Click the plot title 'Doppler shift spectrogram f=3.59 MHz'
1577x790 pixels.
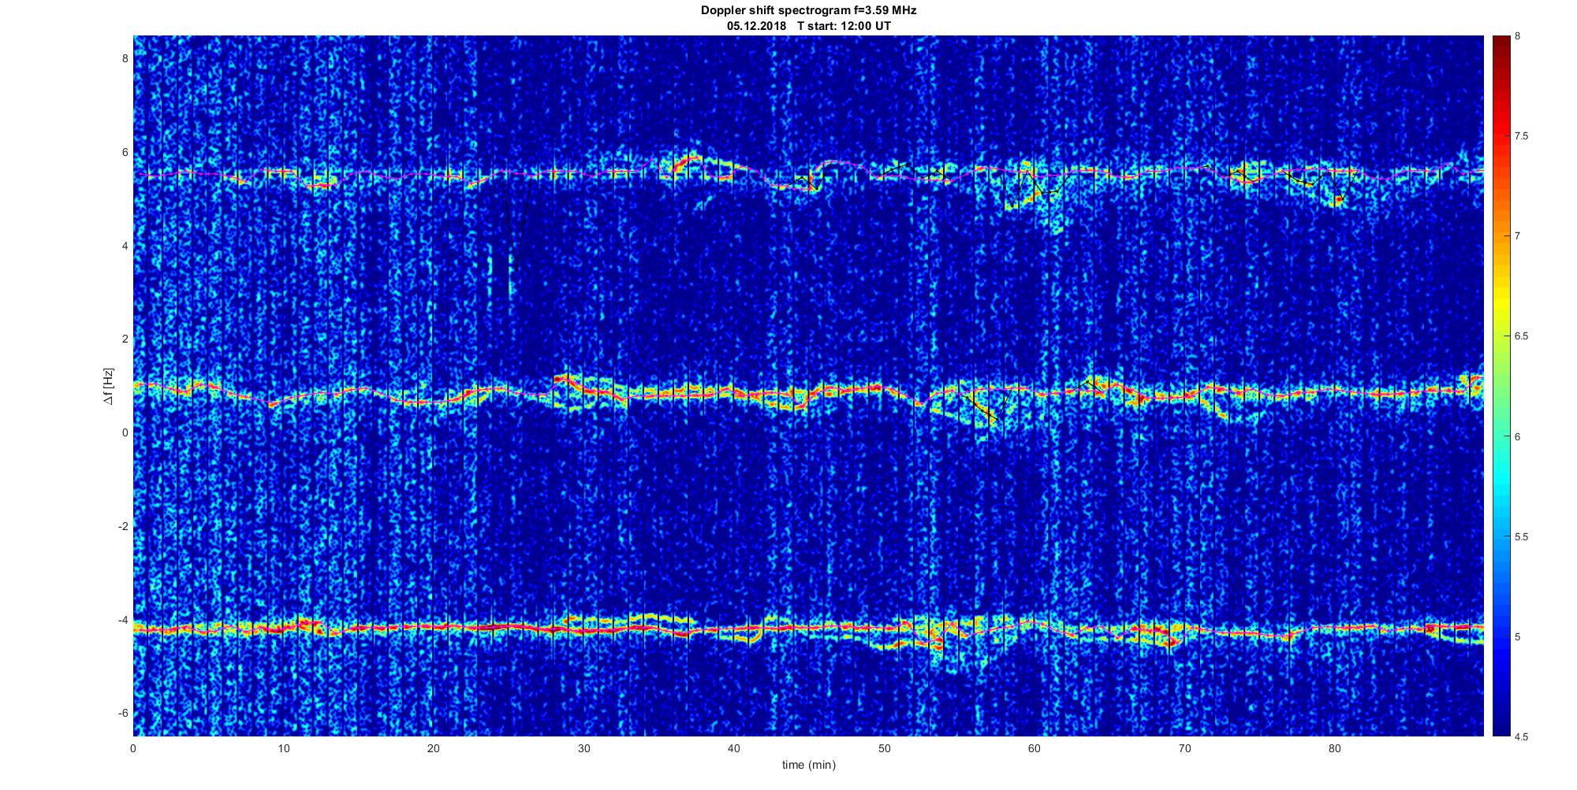pyautogui.click(x=808, y=11)
